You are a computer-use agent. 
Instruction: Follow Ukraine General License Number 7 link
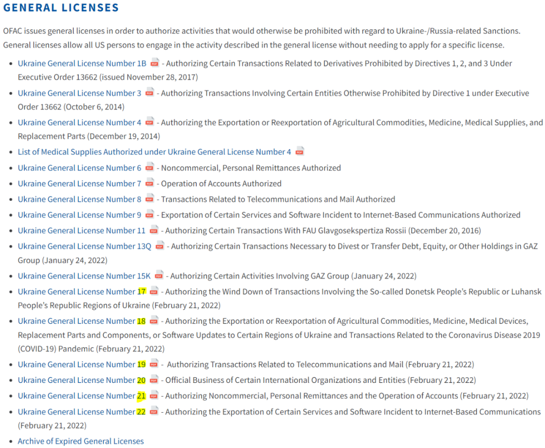79,184
